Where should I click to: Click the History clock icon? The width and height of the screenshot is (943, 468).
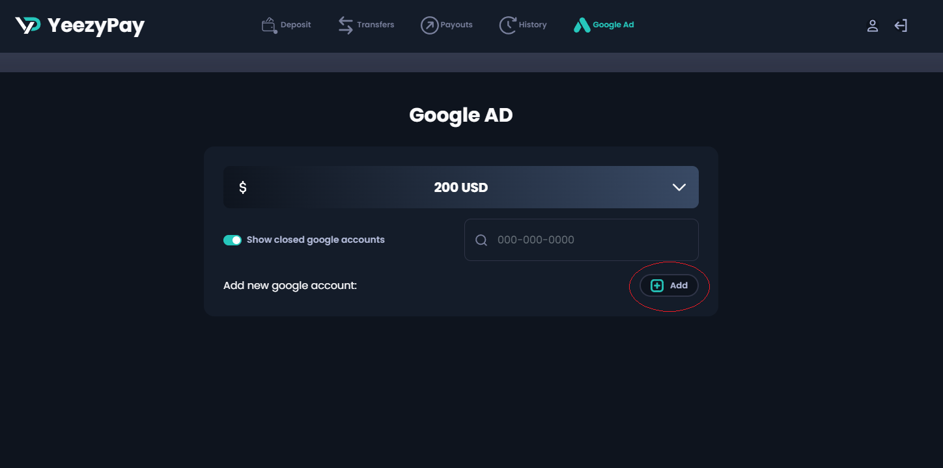tap(507, 25)
